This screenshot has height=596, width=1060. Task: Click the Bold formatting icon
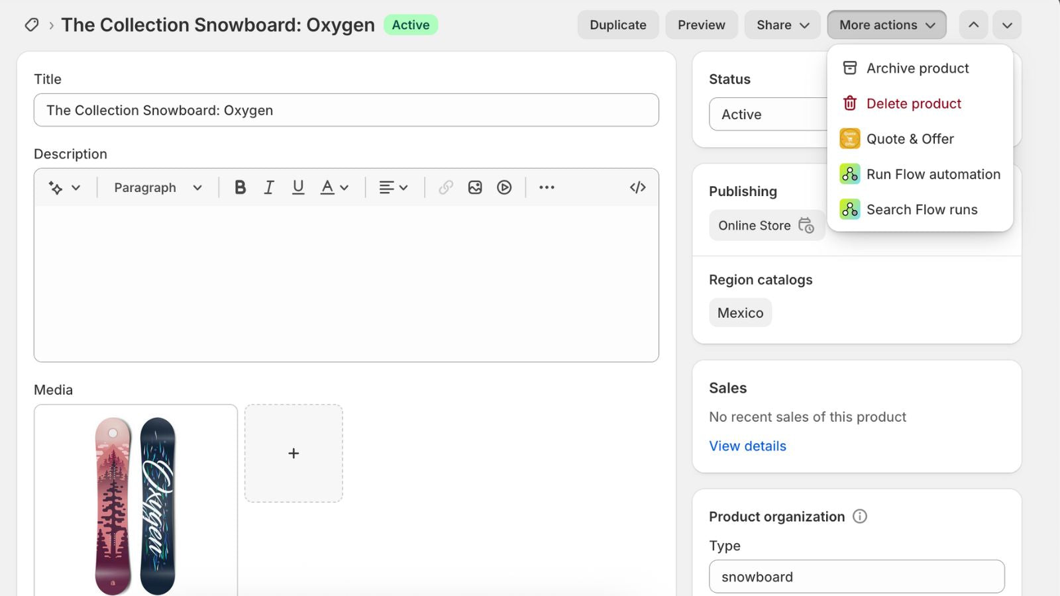pyautogui.click(x=240, y=187)
